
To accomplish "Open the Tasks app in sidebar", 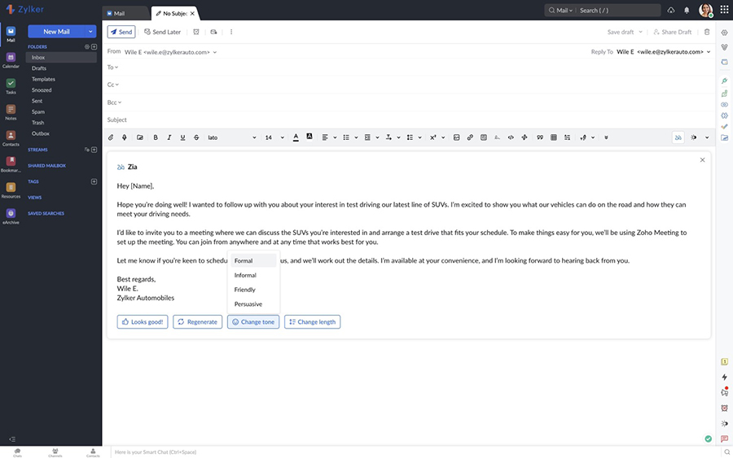I will (11, 86).
